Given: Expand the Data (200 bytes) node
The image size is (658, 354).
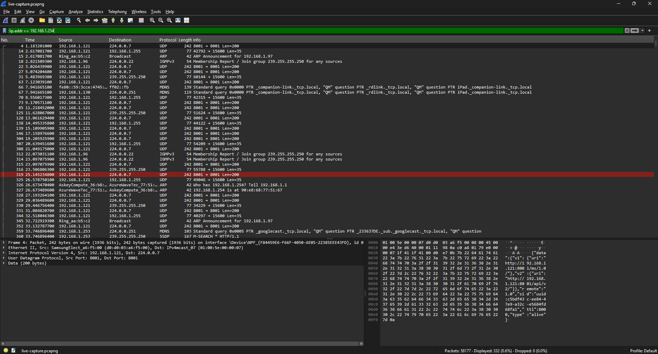Looking at the screenshot, I should point(4,263).
